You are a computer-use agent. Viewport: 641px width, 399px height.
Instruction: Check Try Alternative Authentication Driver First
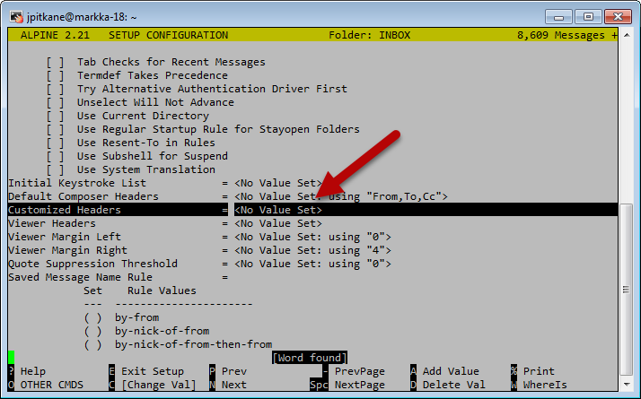[x=55, y=89]
